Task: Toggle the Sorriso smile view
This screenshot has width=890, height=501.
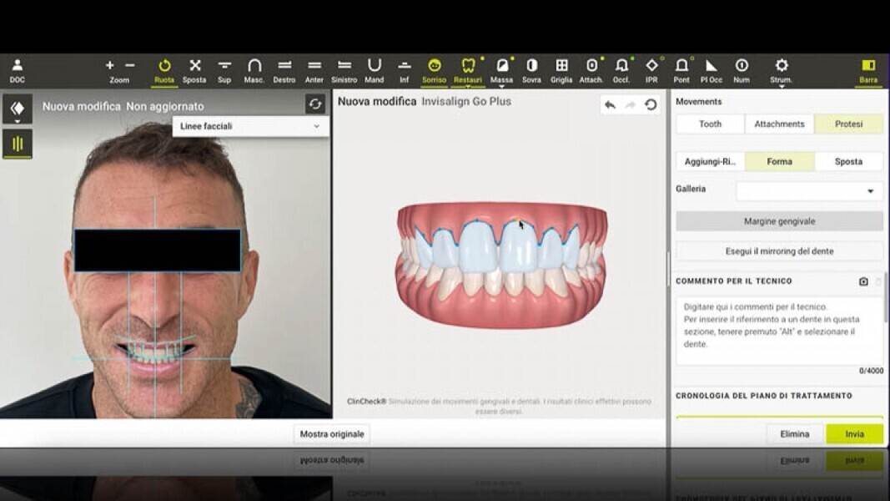Action: [x=434, y=69]
